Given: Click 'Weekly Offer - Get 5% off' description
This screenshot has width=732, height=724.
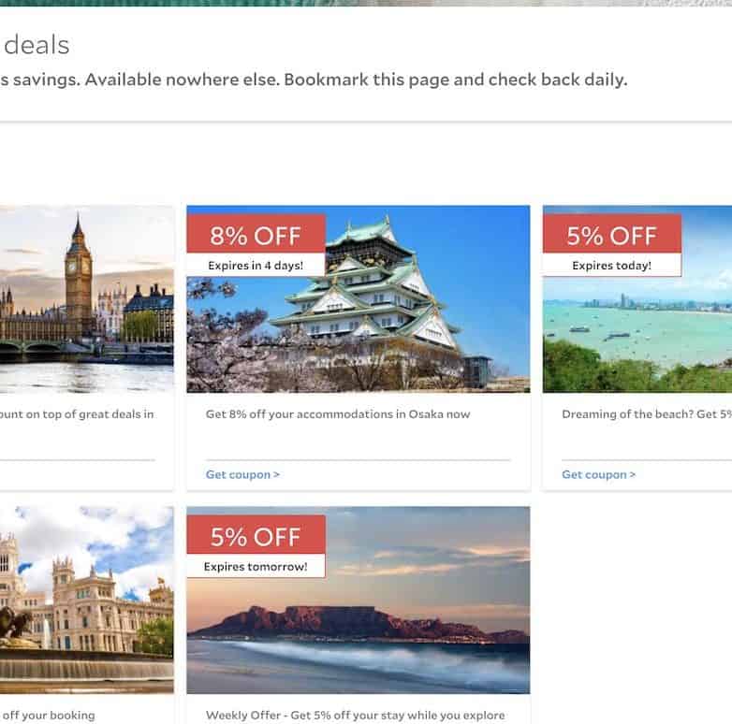Looking at the screenshot, I should pyautogui.click(x=356, y=716).
